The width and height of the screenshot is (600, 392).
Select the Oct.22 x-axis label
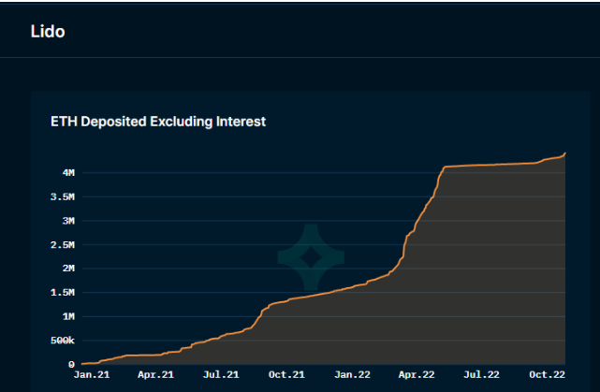click(x=548, y=374)
